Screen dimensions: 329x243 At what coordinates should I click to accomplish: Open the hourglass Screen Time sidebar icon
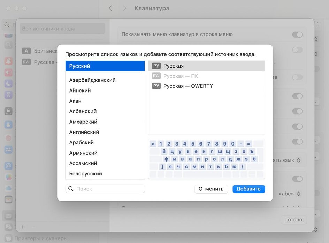point(8,95)
